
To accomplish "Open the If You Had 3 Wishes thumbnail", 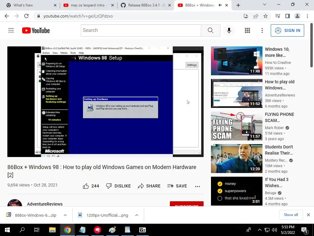I will click(x=237, y=191).
